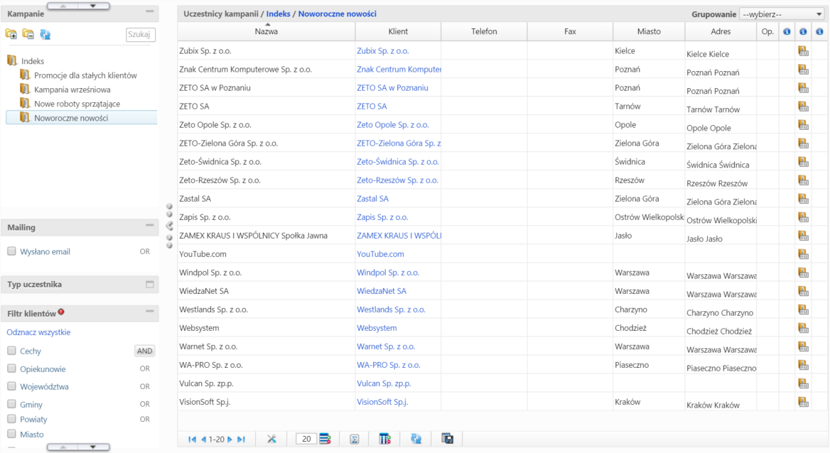
Task: Toggle OR operator beside Opiekunowie
Action: click(x=144, y=369)
